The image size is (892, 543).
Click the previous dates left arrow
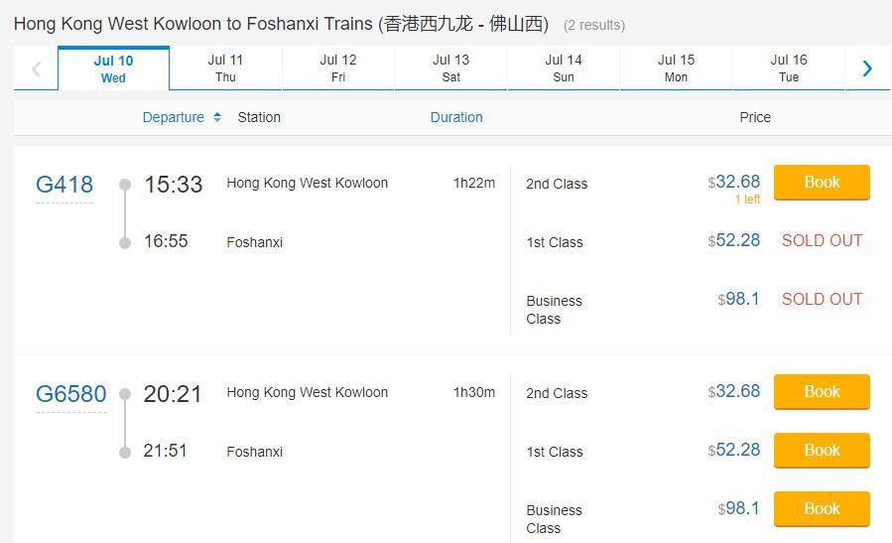[x=37, y=68]
